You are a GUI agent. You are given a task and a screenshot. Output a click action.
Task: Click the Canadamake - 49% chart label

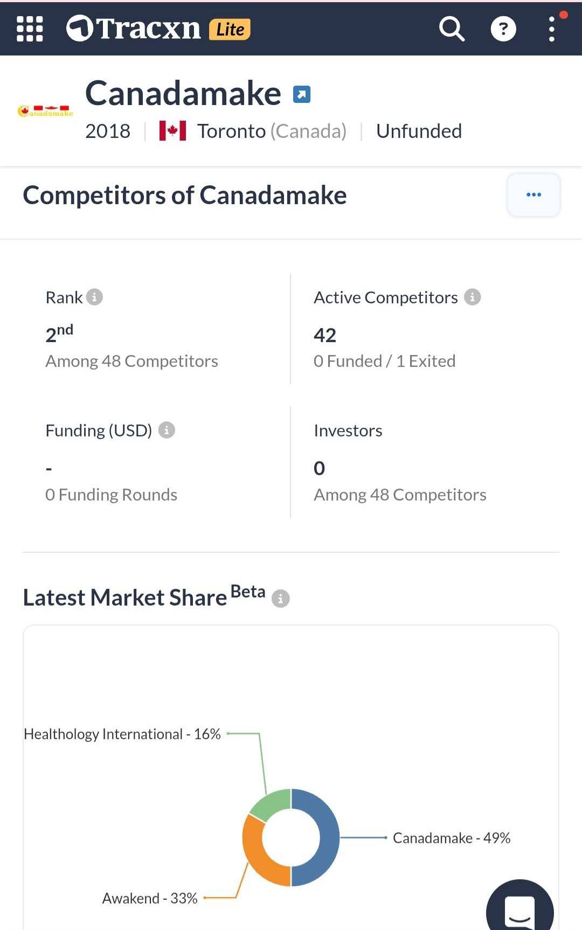(x=451, y=838)
